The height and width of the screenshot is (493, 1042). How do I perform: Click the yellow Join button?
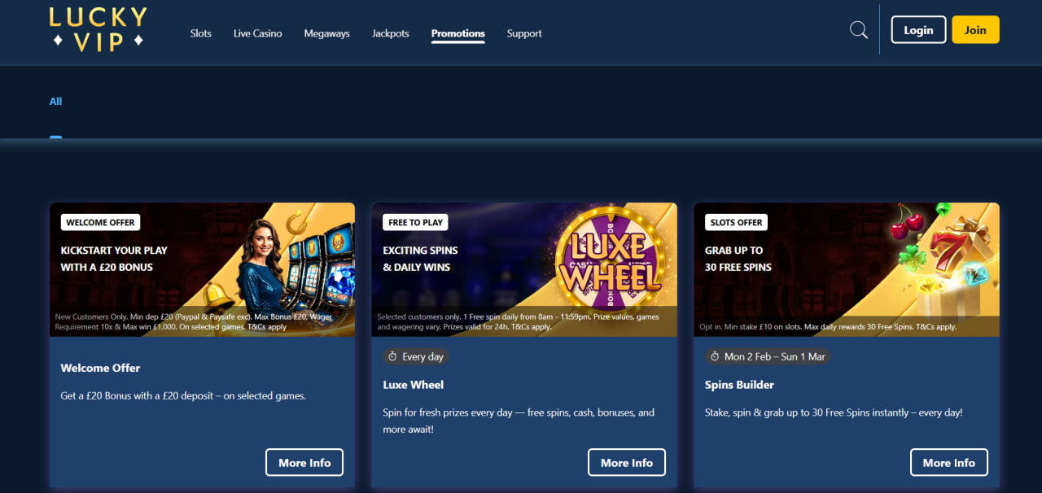(x=974, y=30)
